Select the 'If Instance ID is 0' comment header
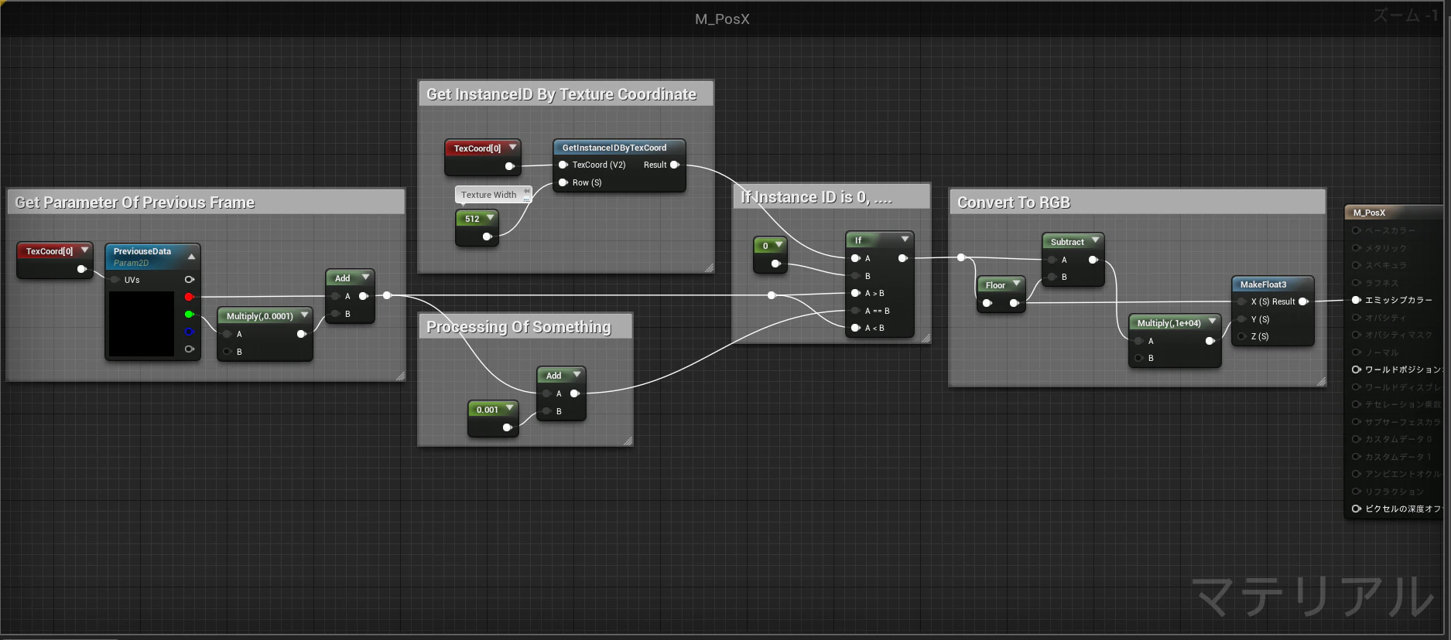This screenshot has width=1451, height=640. [831, 197]
